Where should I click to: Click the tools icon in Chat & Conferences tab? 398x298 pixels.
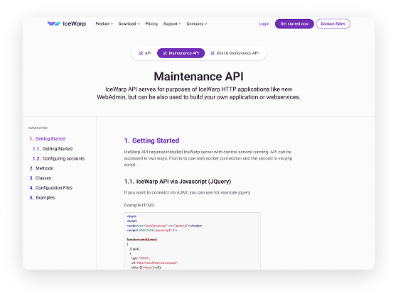pos(213,53)
